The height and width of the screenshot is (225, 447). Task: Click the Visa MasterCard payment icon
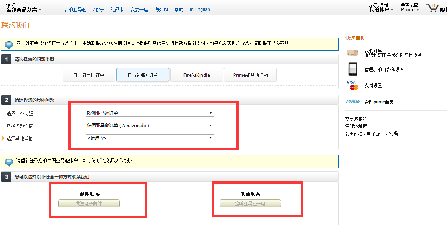[x=352, y=85]
